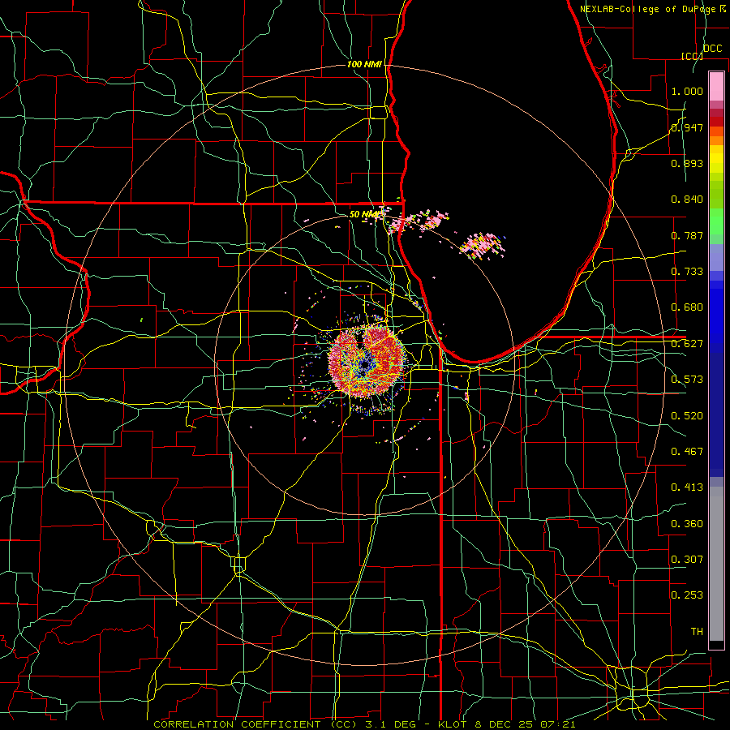Click the 0.413 scale value
The image size is (730, 730).
[x=687, y=487]
